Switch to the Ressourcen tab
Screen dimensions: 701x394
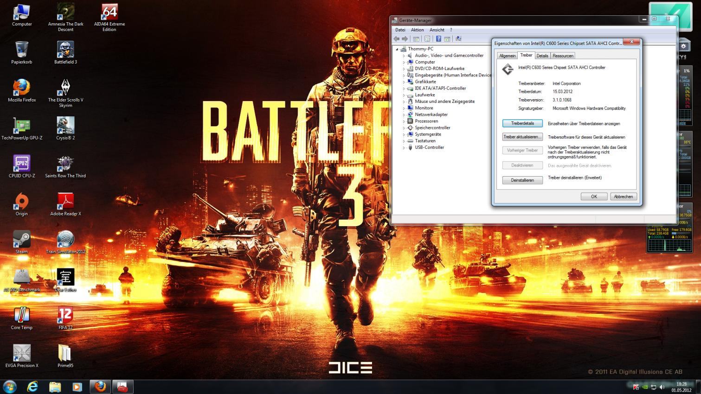click(x=563, y=56)
